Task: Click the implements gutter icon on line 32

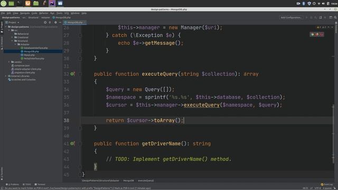Action: click(72, 74)
